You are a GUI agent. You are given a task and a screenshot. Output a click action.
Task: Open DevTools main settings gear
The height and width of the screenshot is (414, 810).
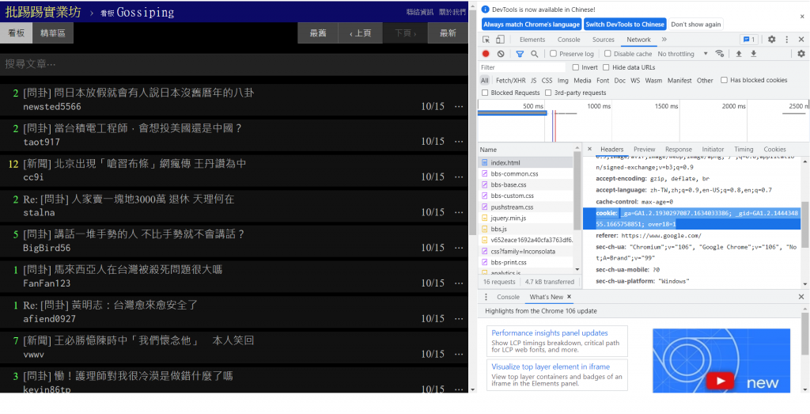click(x=771, y=40)
